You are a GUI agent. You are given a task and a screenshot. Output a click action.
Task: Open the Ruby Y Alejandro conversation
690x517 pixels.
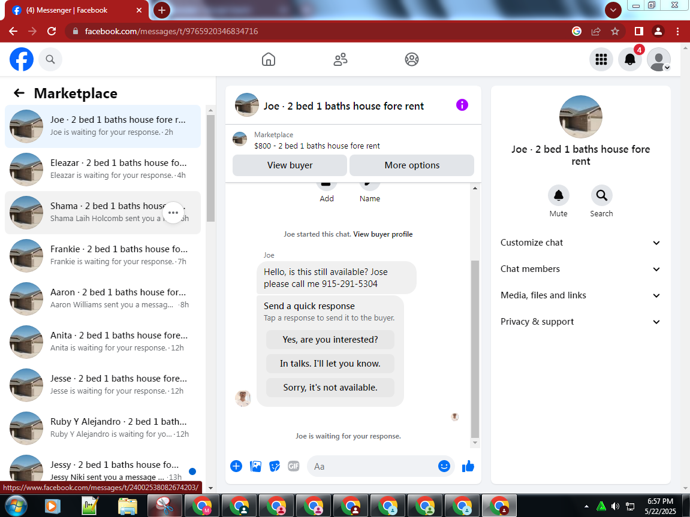[103, 428]
